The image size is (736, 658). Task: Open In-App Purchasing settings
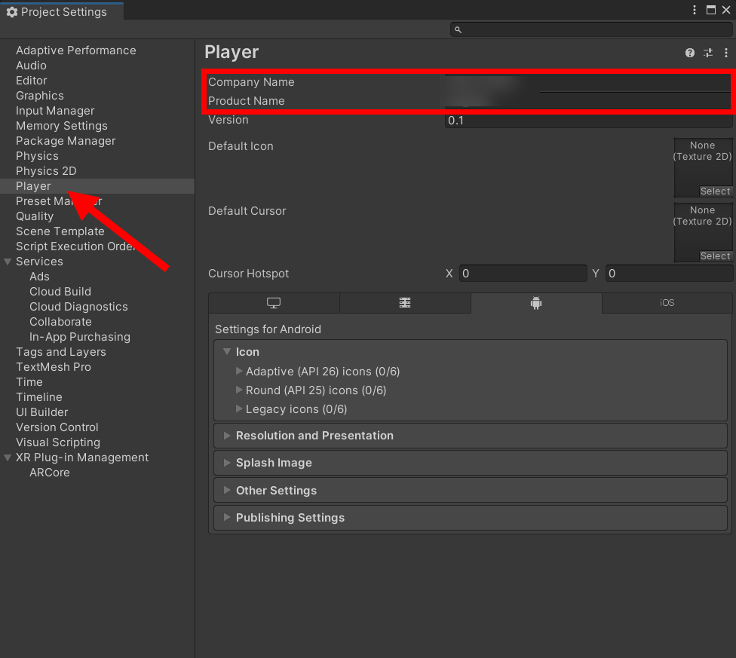[x=80, y=337]
